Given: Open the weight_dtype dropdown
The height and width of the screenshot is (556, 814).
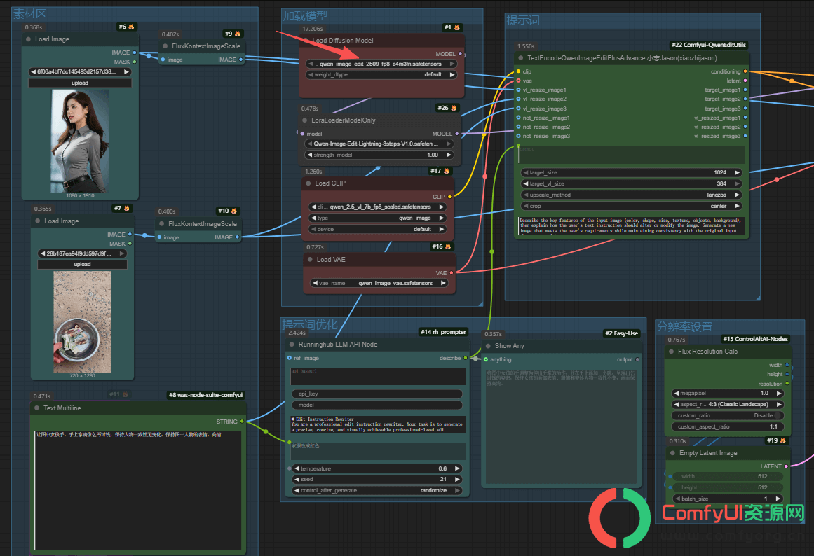Looking at the screenshot, I should tap(381, 75).
